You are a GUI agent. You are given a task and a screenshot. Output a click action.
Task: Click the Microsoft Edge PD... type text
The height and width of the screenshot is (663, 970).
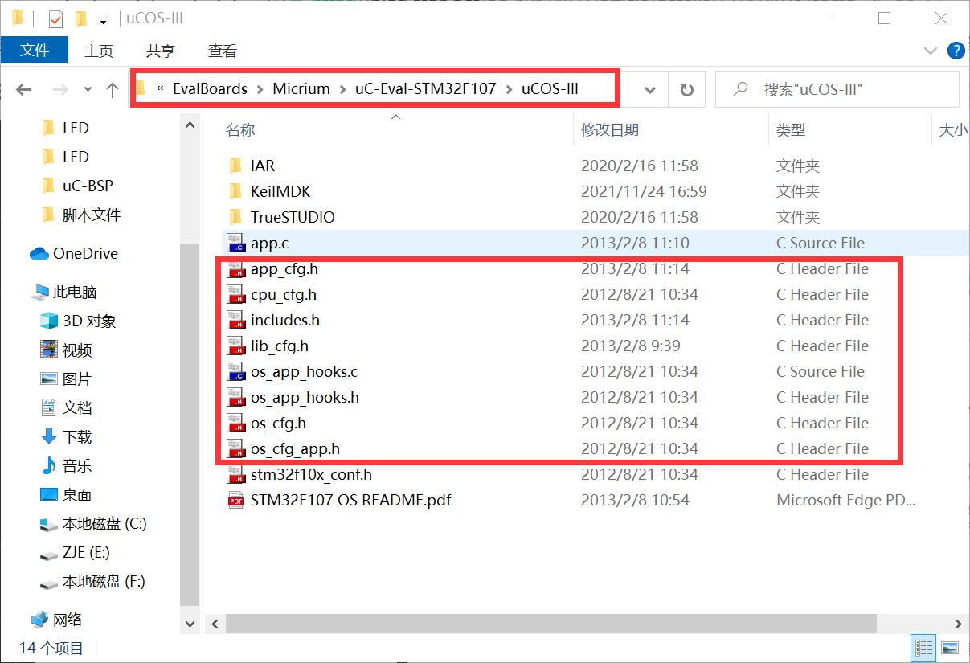tap(845, 500)
